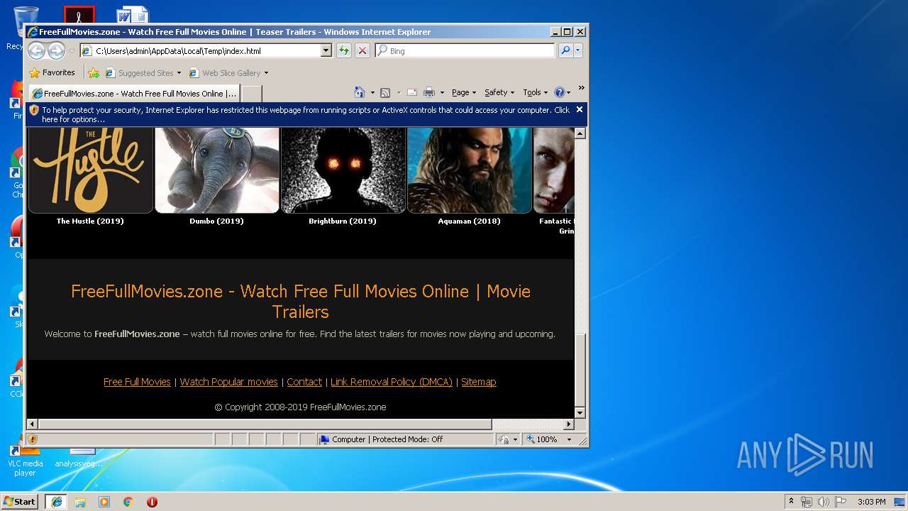Expand Home button dropdown arrow
Image resolution: width=908 pixels, height=511 pixels.
(x=372, y=93)
